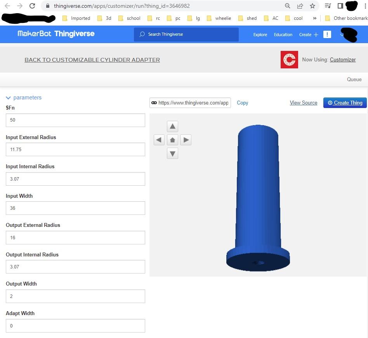Image resolution: width=368 pixels, height=338 pixels.
Task: Copy the customizer link
Action: 243,103
